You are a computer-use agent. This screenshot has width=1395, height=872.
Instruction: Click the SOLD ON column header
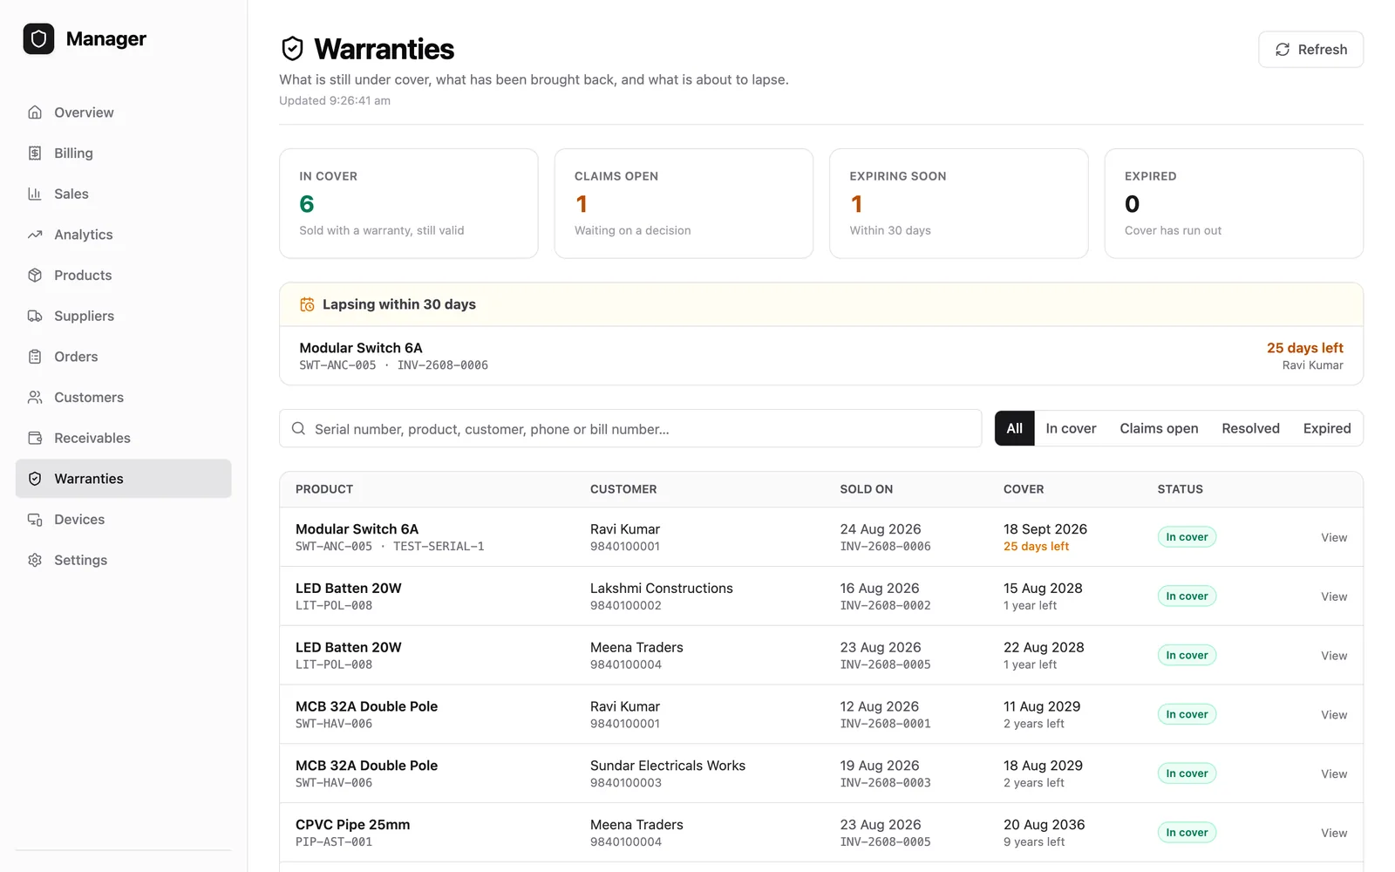click(x=866, y=489)
